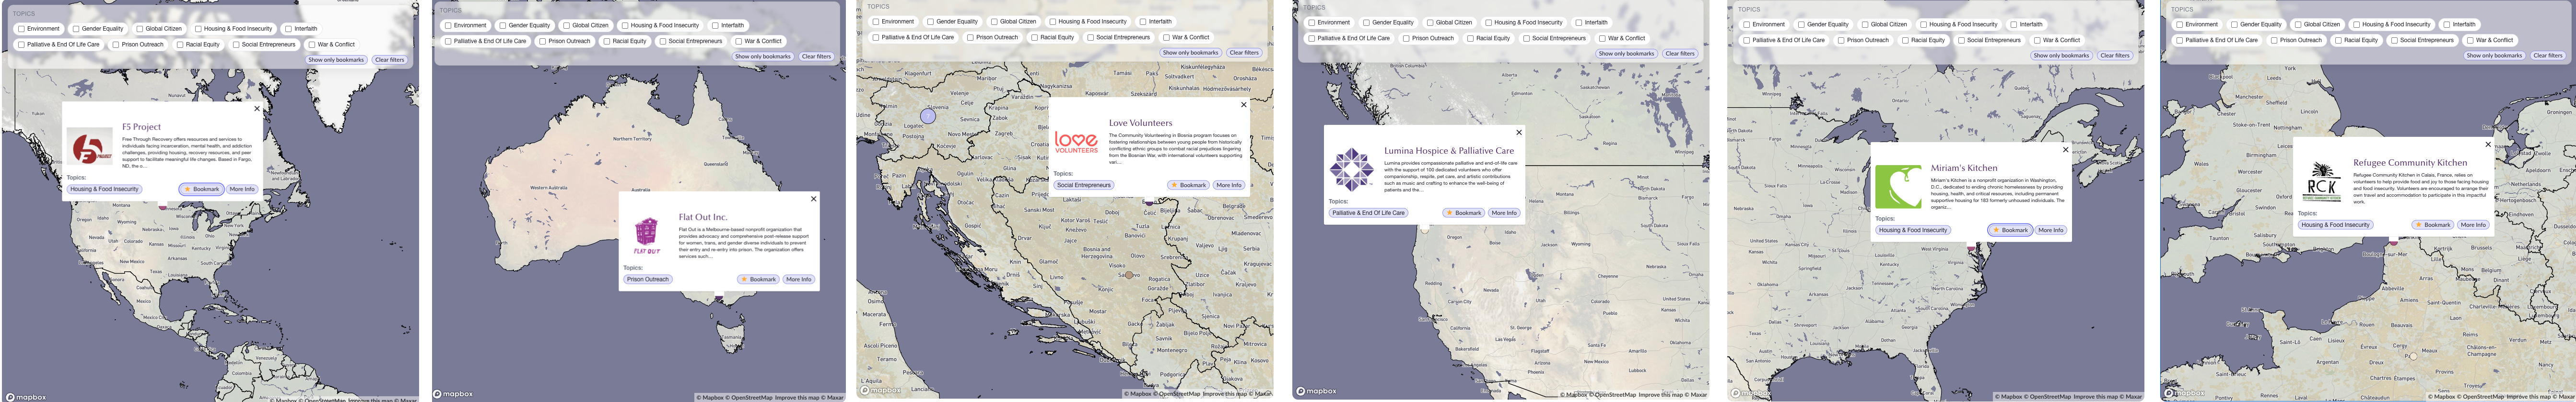Click the Prison Outreach tag in Flat Out popup
Viewport: 2576px width, 402px height.
[648, 279]
